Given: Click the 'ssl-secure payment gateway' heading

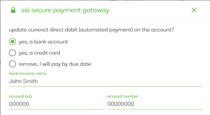Looking at the screenshot, I should pyautogui.click(x=65, y=10).
